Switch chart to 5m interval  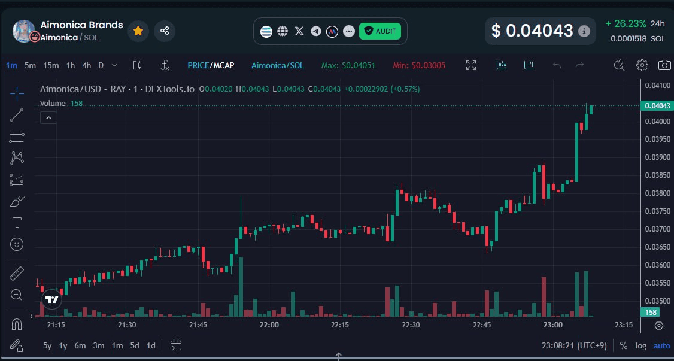(30, 65)
